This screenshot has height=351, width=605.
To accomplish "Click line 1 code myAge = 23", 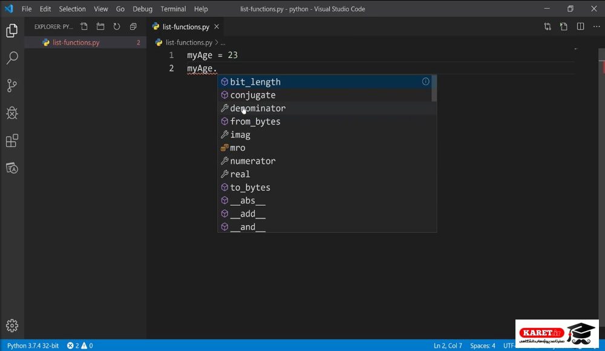I will tap(212, 55).
